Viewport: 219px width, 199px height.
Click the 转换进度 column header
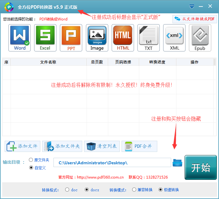tap(157, 62)
